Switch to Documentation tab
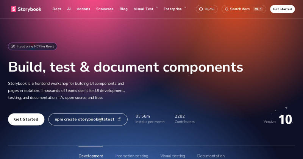The width and height of the screenshot is (303, 159). pos(211,156)
